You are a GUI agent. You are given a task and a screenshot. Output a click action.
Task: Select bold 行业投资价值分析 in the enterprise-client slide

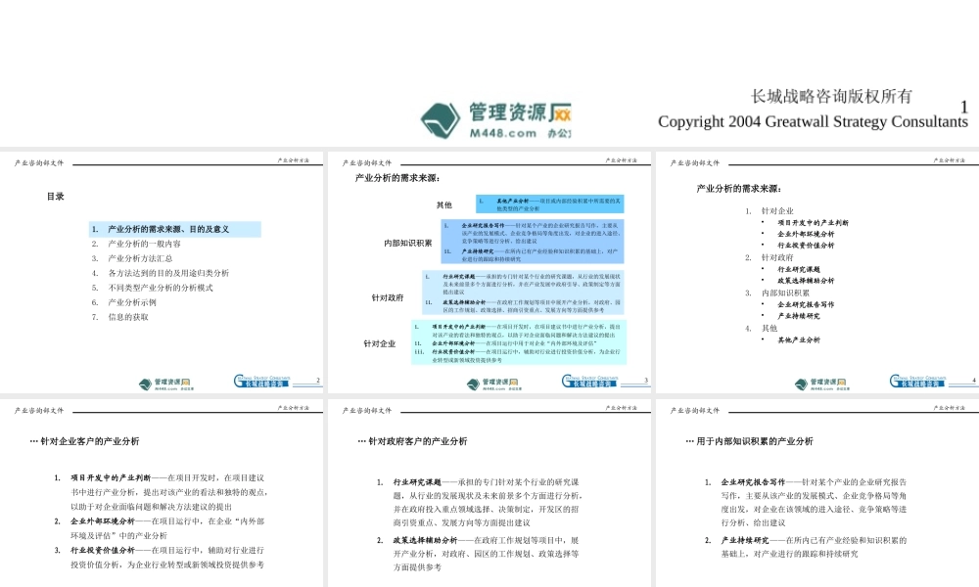pos(103,550)
